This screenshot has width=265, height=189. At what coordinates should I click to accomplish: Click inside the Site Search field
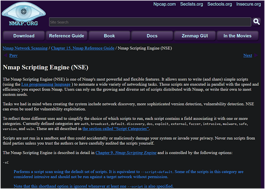coord(150,22)
